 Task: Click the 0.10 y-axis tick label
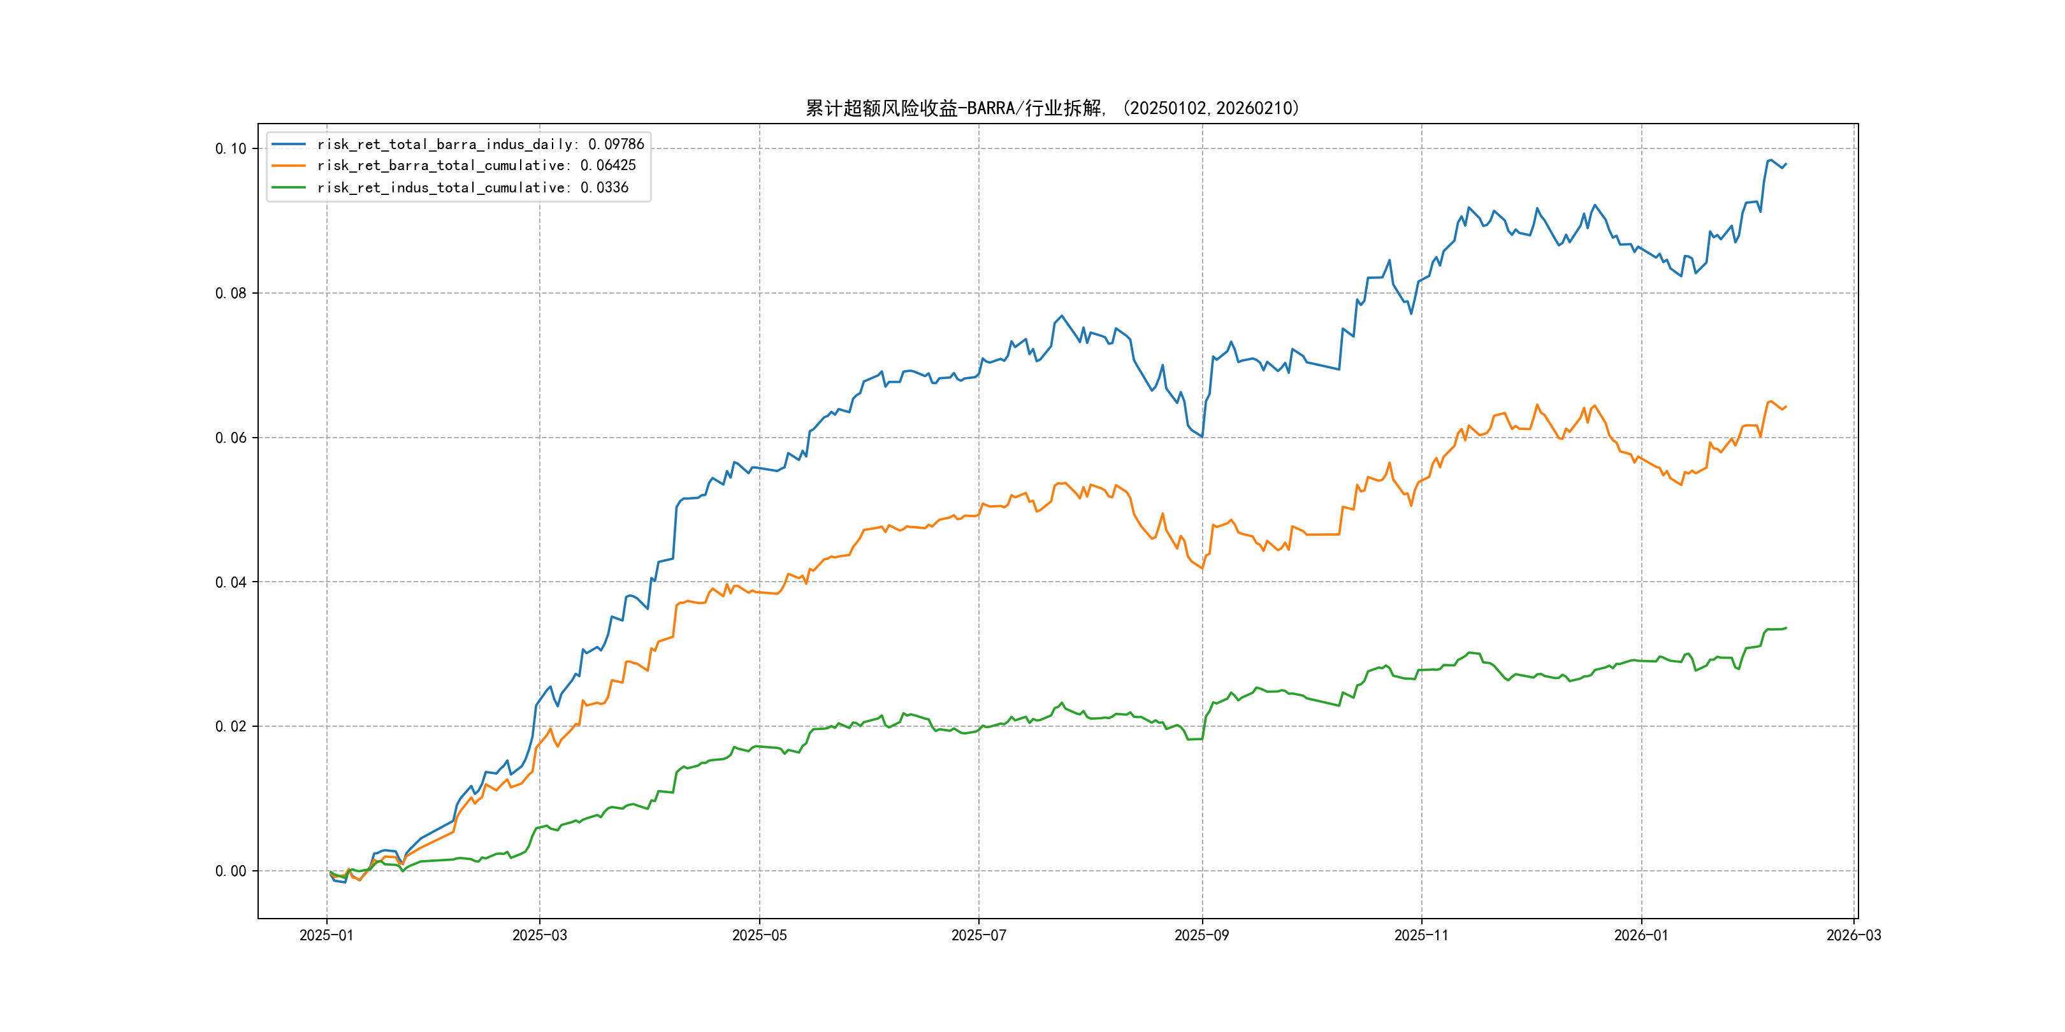tap(231, 149)
